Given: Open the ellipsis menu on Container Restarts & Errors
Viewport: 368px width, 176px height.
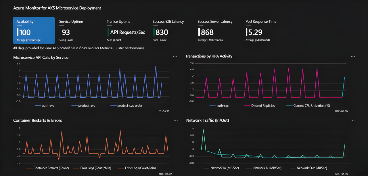Looking at the screenshot, I should 176,121.
